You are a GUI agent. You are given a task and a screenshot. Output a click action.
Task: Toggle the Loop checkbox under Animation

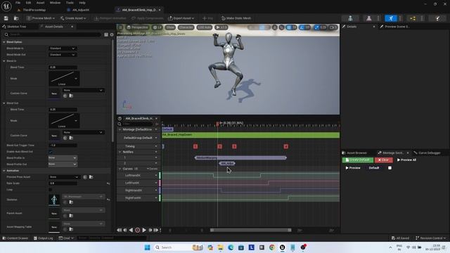tap(51, 190)
